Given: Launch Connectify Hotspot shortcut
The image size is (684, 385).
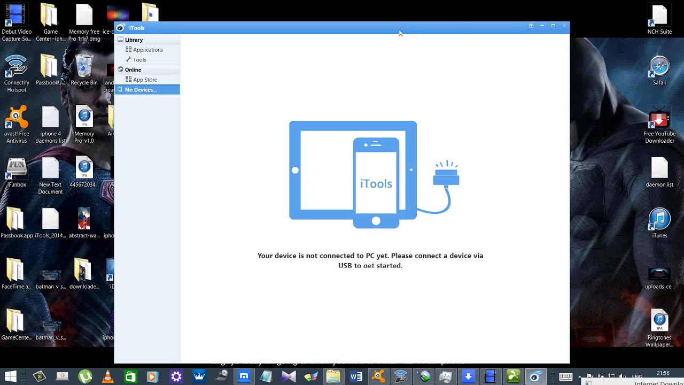Looking at the screenshot, I should [x=17, y=74].
